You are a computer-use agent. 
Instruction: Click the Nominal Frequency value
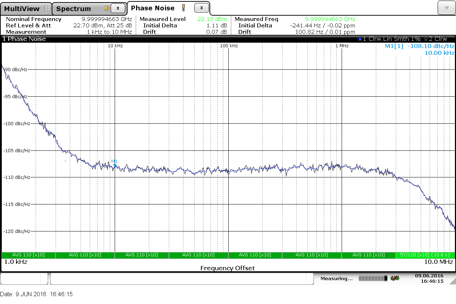(107, 19)
